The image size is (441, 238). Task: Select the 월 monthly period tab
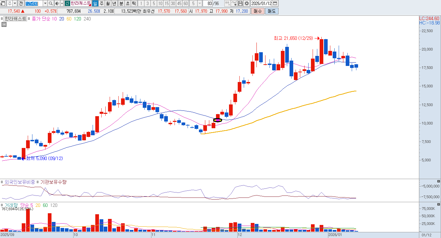pos(108,3)
